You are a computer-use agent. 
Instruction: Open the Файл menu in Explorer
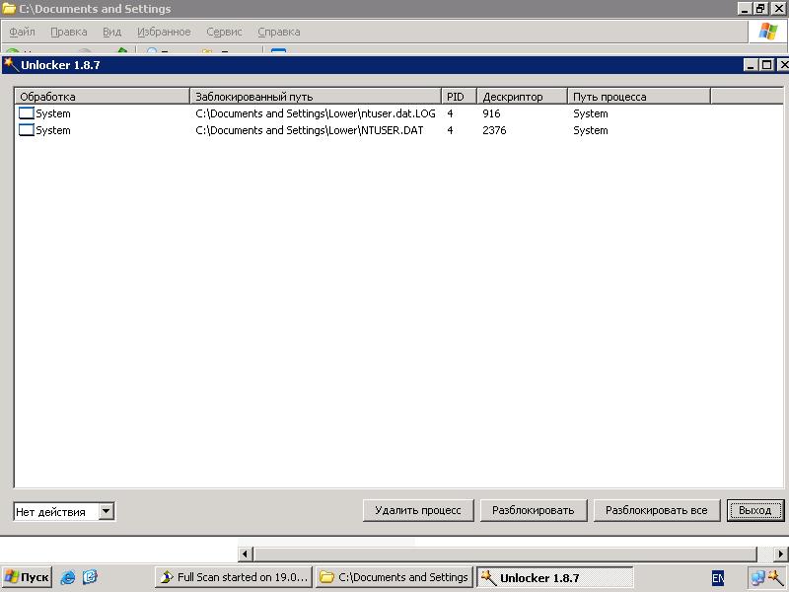click(22, 32)
